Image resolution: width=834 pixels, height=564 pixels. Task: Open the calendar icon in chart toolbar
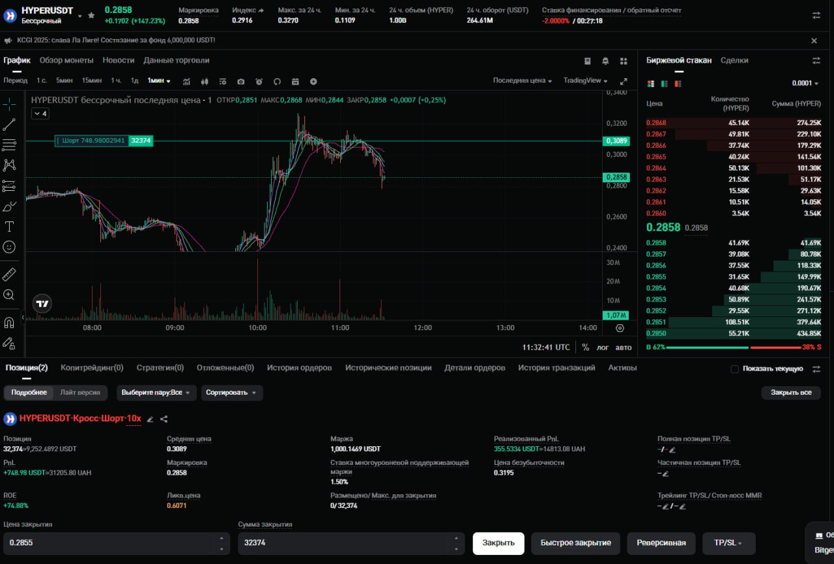click(x=295, y=81)
